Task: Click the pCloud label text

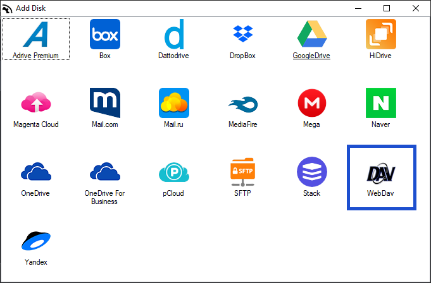Action: [x=173, y=193]
